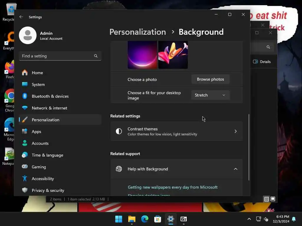Open System settings category
The image size is (302, 226).
[60, 84]
